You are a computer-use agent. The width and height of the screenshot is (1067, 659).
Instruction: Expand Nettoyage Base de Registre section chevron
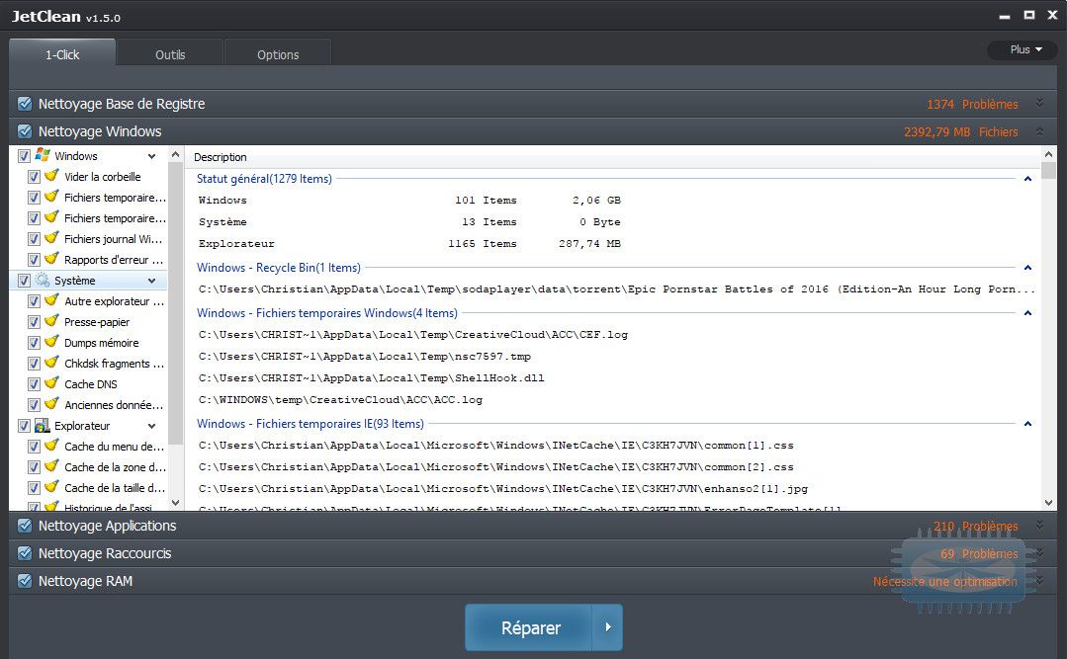tap(1039, 104)
